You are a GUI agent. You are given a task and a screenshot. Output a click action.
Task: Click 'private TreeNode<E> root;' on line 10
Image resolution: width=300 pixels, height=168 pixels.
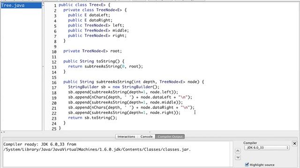(x=92, y=51)
